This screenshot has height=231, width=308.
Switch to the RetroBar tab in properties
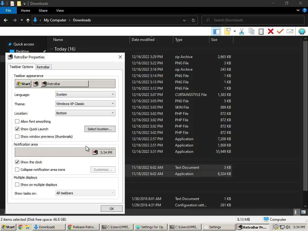pyautogui.click(x=43, y=67)
